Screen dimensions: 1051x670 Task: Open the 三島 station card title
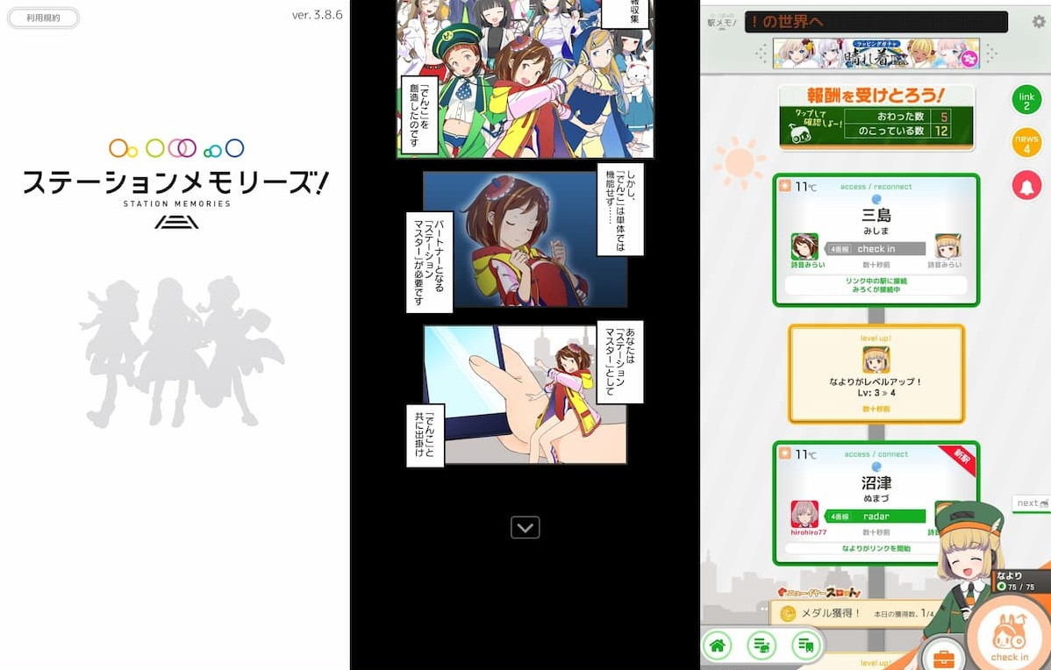(x=876, y=215)
